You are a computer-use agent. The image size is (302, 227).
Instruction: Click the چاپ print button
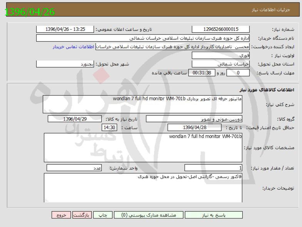(x=103, y=215)
